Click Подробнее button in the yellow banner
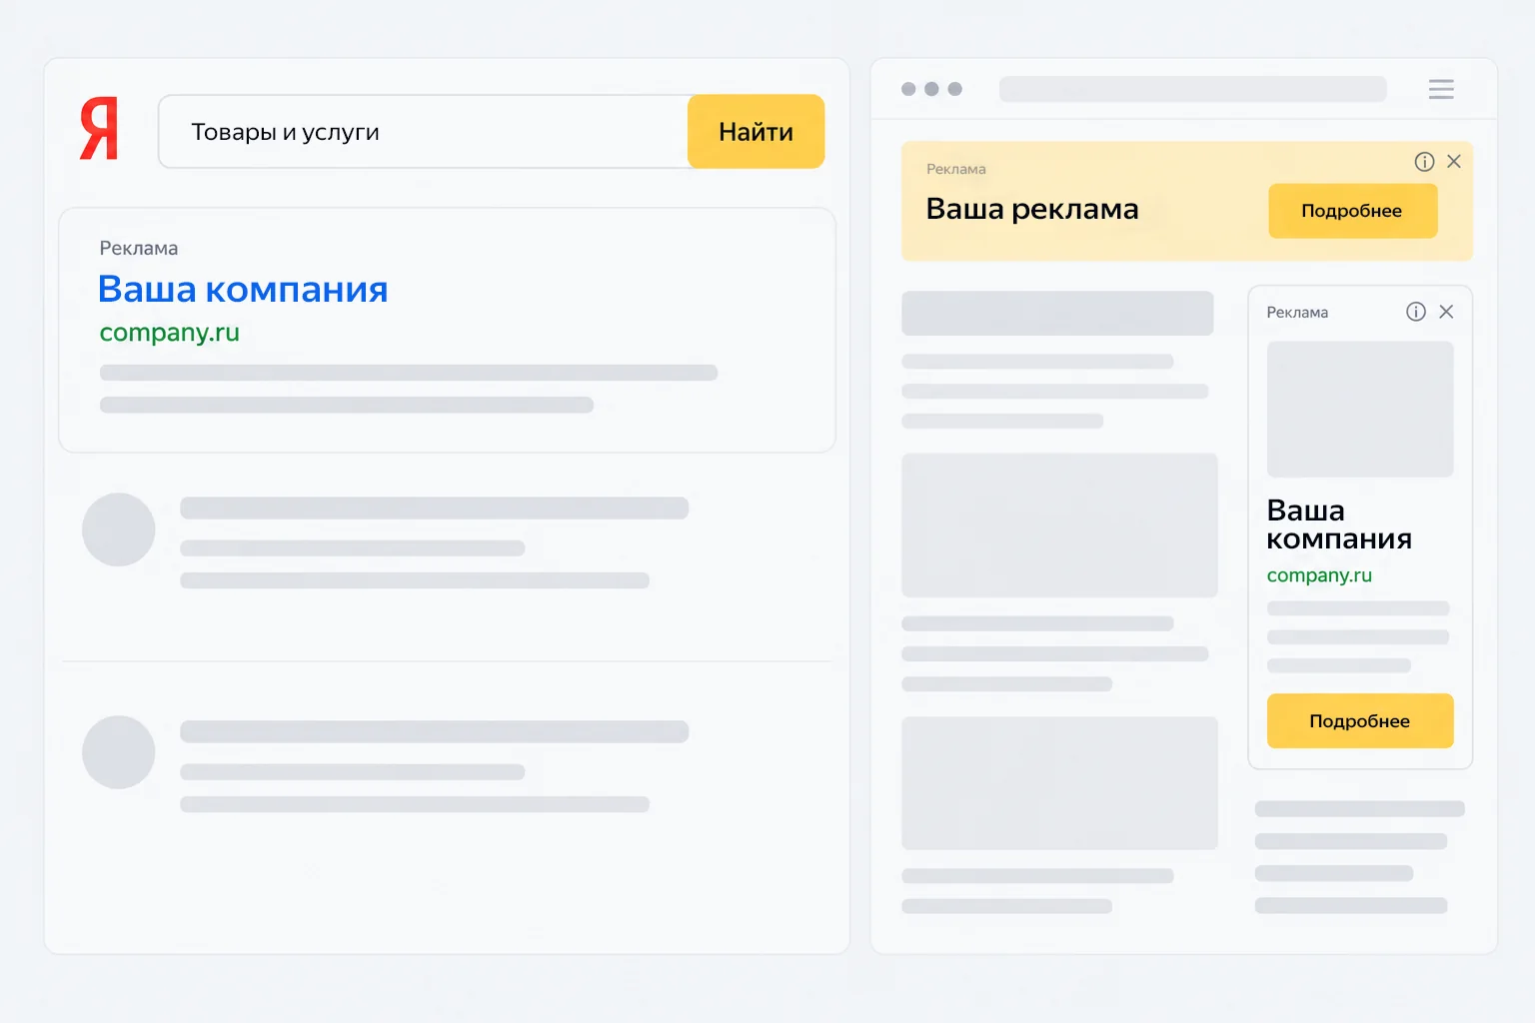The height and width of the screenshot is (1023, 1535). pyautogui.click(x=1352, y=211)
